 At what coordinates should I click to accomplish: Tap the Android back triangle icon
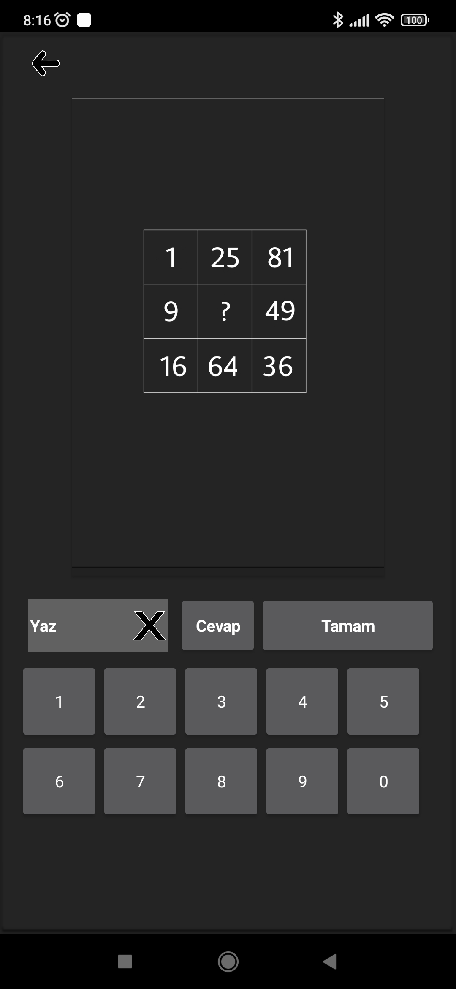tap(330, 962)
